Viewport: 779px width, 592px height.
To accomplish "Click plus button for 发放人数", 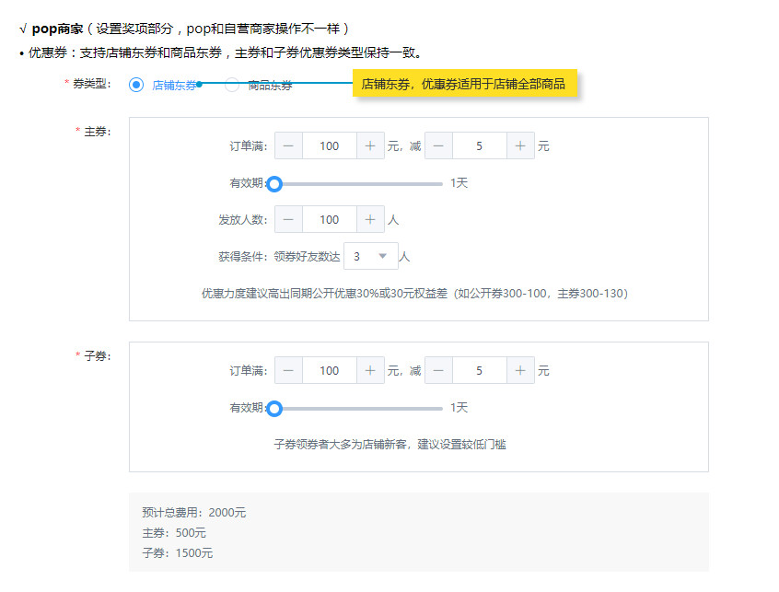I will (370, 219).
